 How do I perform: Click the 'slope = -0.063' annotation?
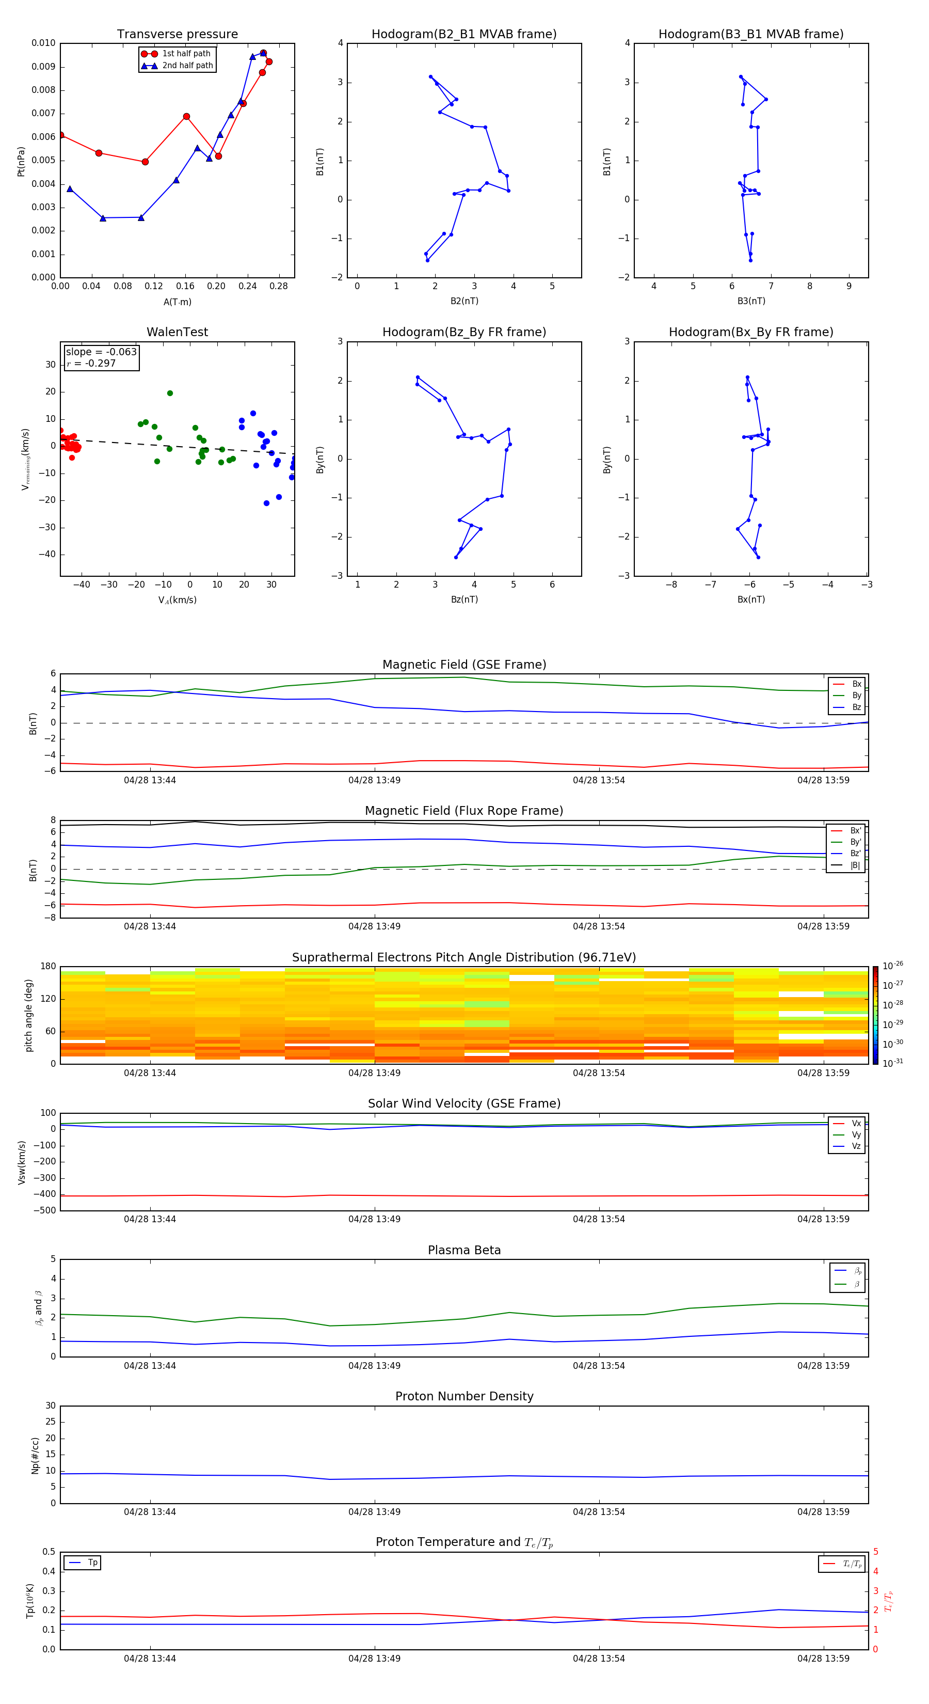point(101,352)
